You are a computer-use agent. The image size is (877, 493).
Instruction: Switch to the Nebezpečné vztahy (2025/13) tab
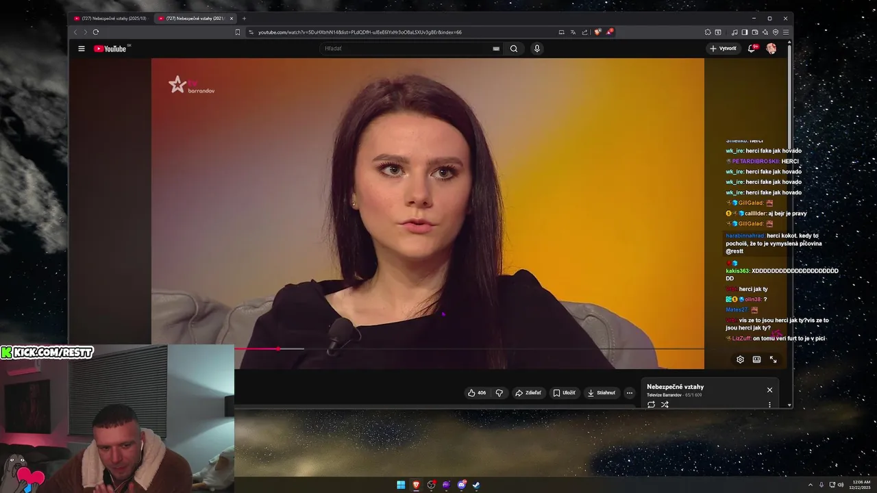[x=110, y=18]
